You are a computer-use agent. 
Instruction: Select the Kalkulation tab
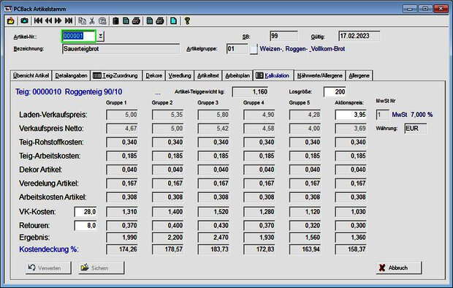pyautogui.click(x=273, y=75)
